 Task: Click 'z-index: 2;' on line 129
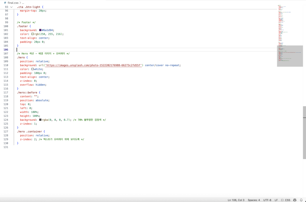[28, 139]
